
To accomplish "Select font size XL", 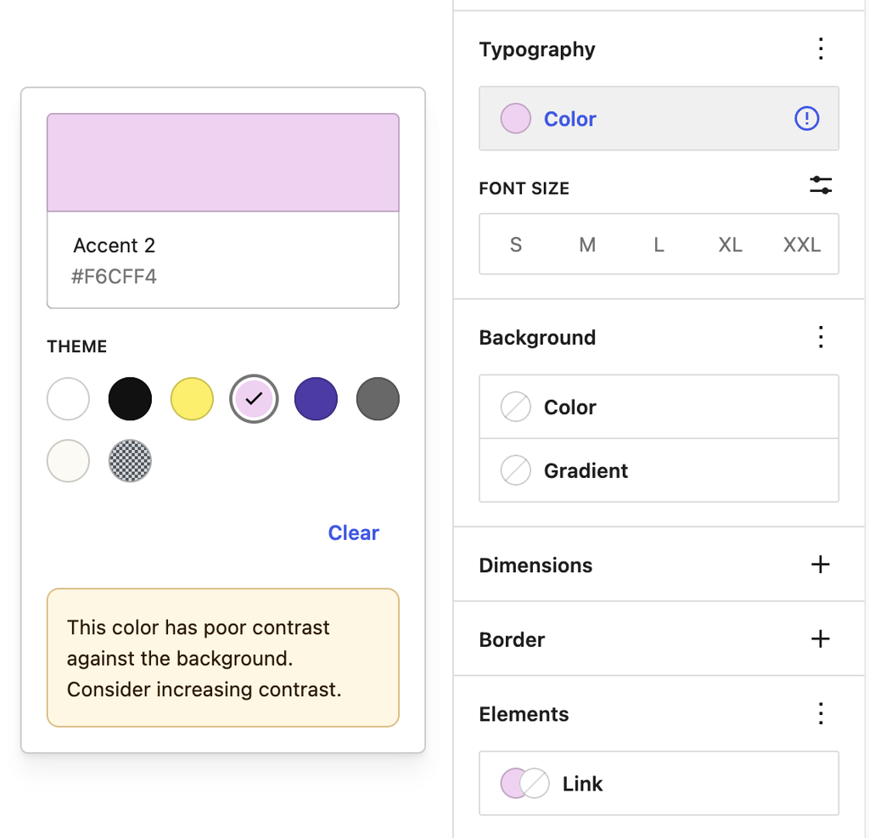I will point(731,244).
